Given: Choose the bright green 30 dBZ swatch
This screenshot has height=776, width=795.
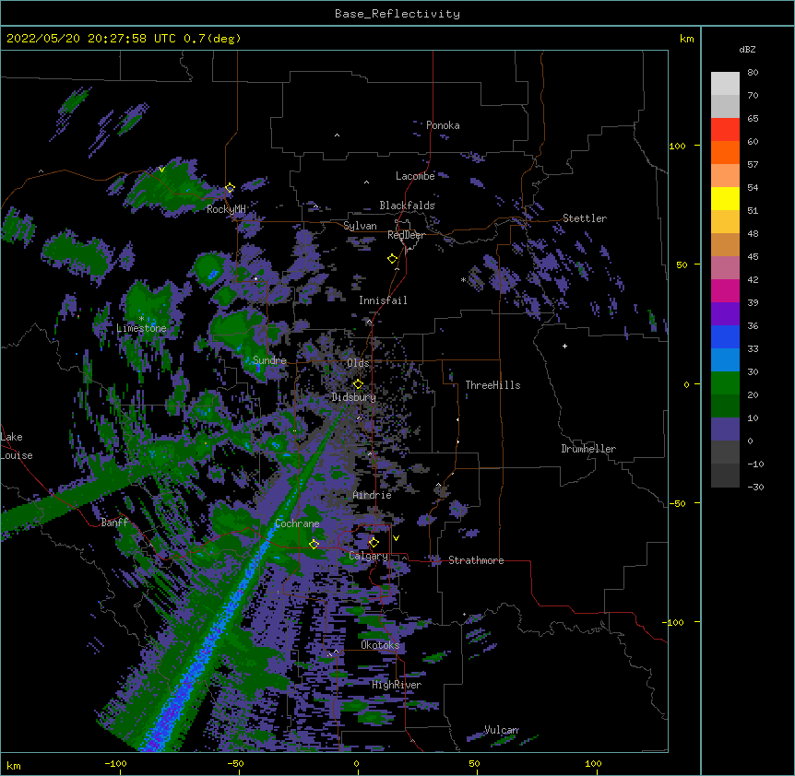Looking at the screenshot, I should coord(725,382).
